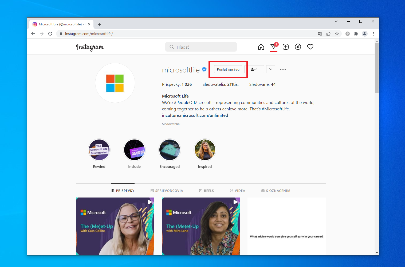Go back to previous page
Image resolution: width=405 pixels, height=267 pixels.
pos(33,34)
